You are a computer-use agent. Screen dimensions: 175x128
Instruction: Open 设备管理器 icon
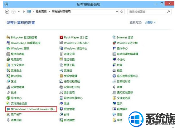(8, 87)
